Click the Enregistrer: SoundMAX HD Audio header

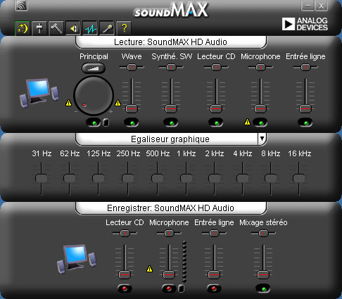[170, 208]
